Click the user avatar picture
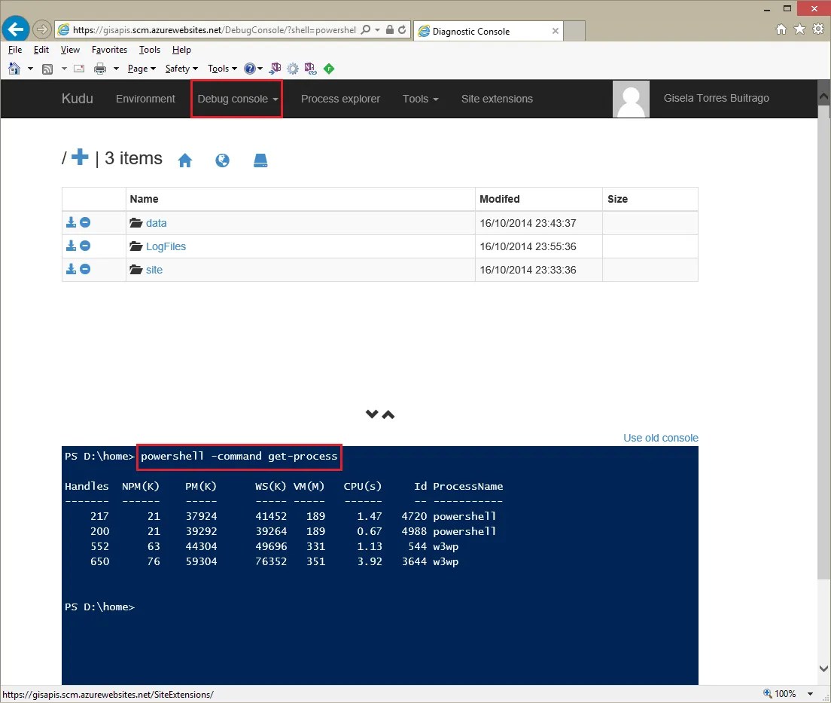Viewport: 831px width, 703px height. pos(631,99)
